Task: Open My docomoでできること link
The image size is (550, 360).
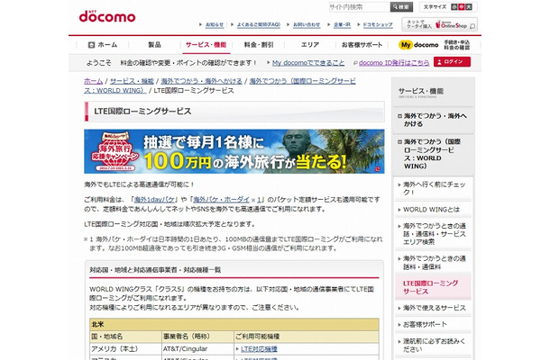Action: (308, 63)
